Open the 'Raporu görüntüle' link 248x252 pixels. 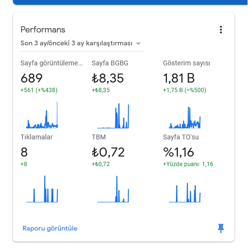pos(50,228)
